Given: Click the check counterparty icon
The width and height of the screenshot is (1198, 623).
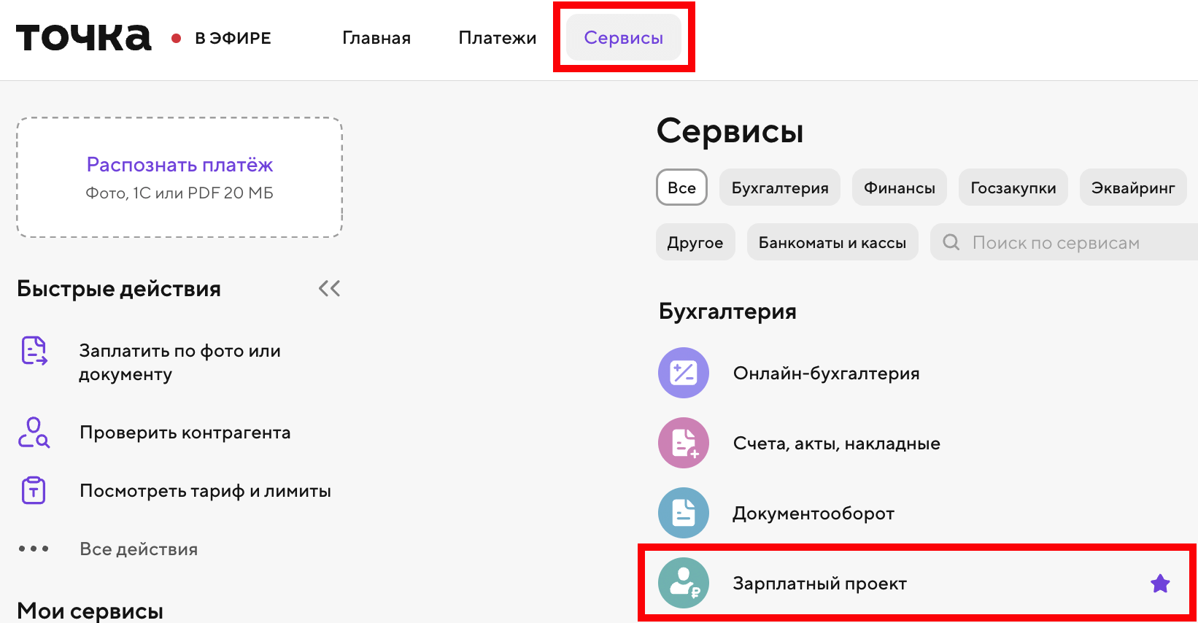Looking at the screenshot, I should coord(34,433).
